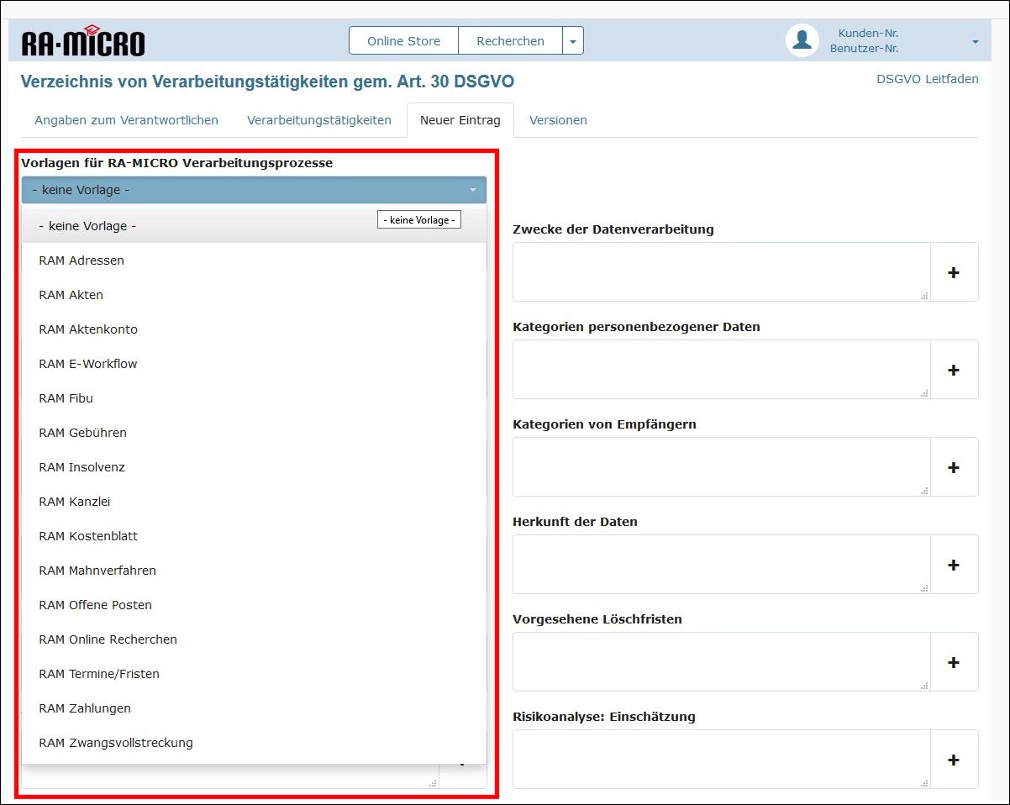Open the DSGVO Leitfaden link
1010x805 pixels.
tap(927, 79)
